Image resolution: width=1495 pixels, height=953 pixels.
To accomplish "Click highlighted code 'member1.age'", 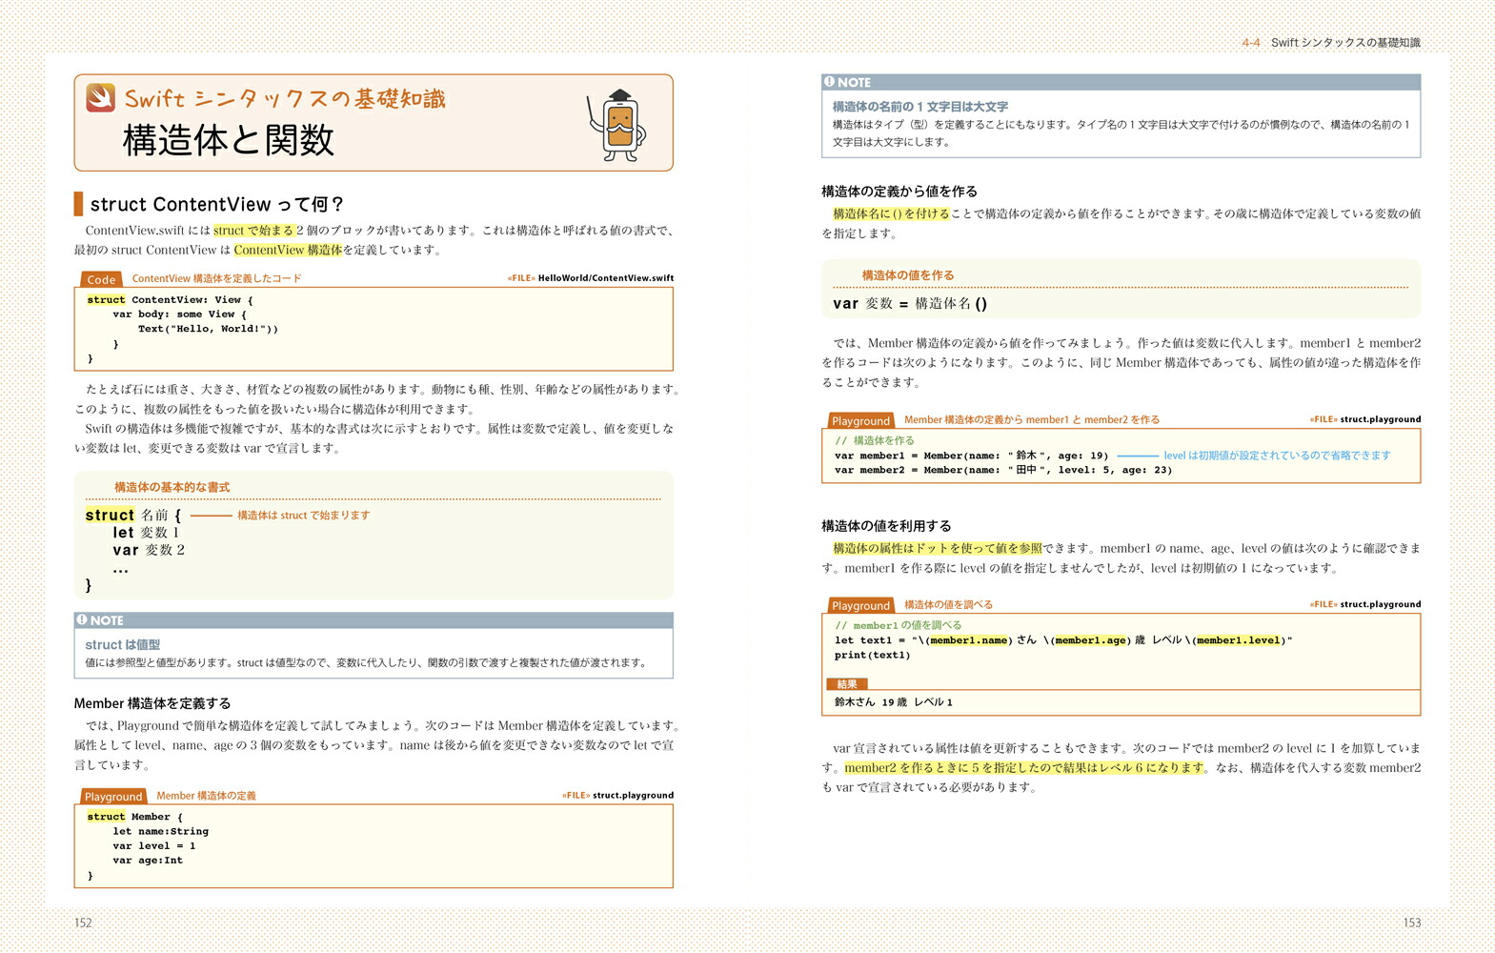I will (1091, 640).
